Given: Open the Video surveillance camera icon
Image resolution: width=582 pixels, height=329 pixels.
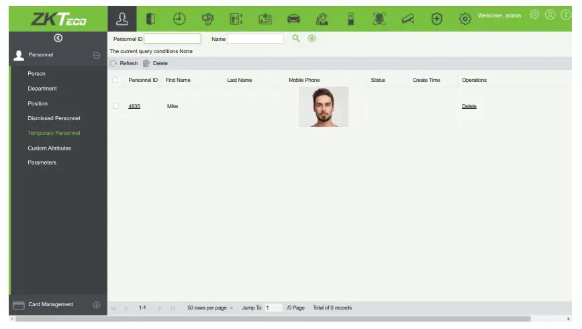Looking at the screenshot, I should pyautogui.click(x=408, y=19).
